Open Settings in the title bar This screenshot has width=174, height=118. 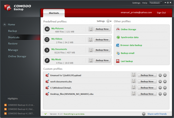(x=136, y=3)
